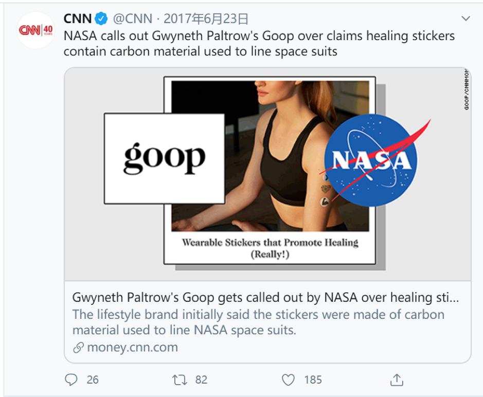Retweet using the retweet arrows icon
The image size is (483, 397).
point(180,380)
